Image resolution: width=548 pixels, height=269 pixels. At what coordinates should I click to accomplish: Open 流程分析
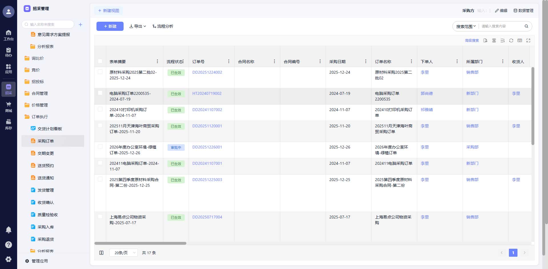[x=163, y=26]
